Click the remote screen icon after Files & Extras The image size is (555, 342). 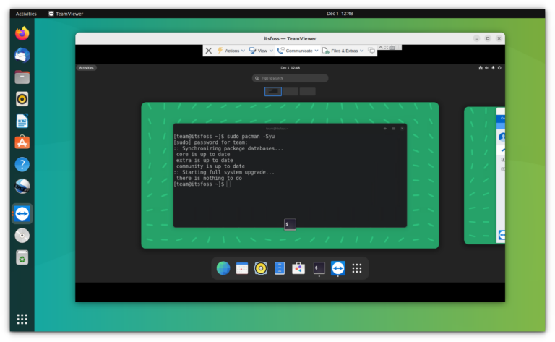pyautogui.click(x=371, y=51)
